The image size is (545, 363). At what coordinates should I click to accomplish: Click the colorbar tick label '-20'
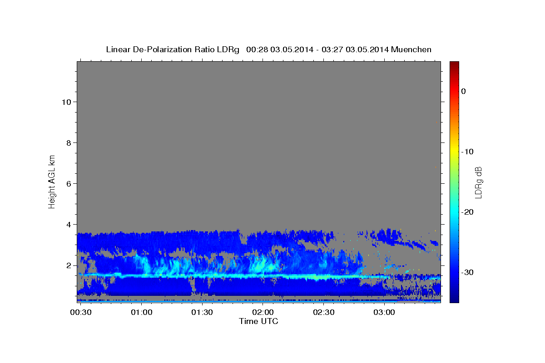tap(467, 212)
